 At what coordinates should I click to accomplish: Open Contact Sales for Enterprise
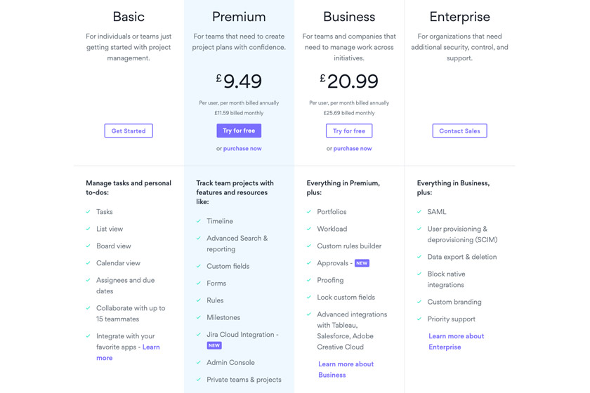click(459, 131)
